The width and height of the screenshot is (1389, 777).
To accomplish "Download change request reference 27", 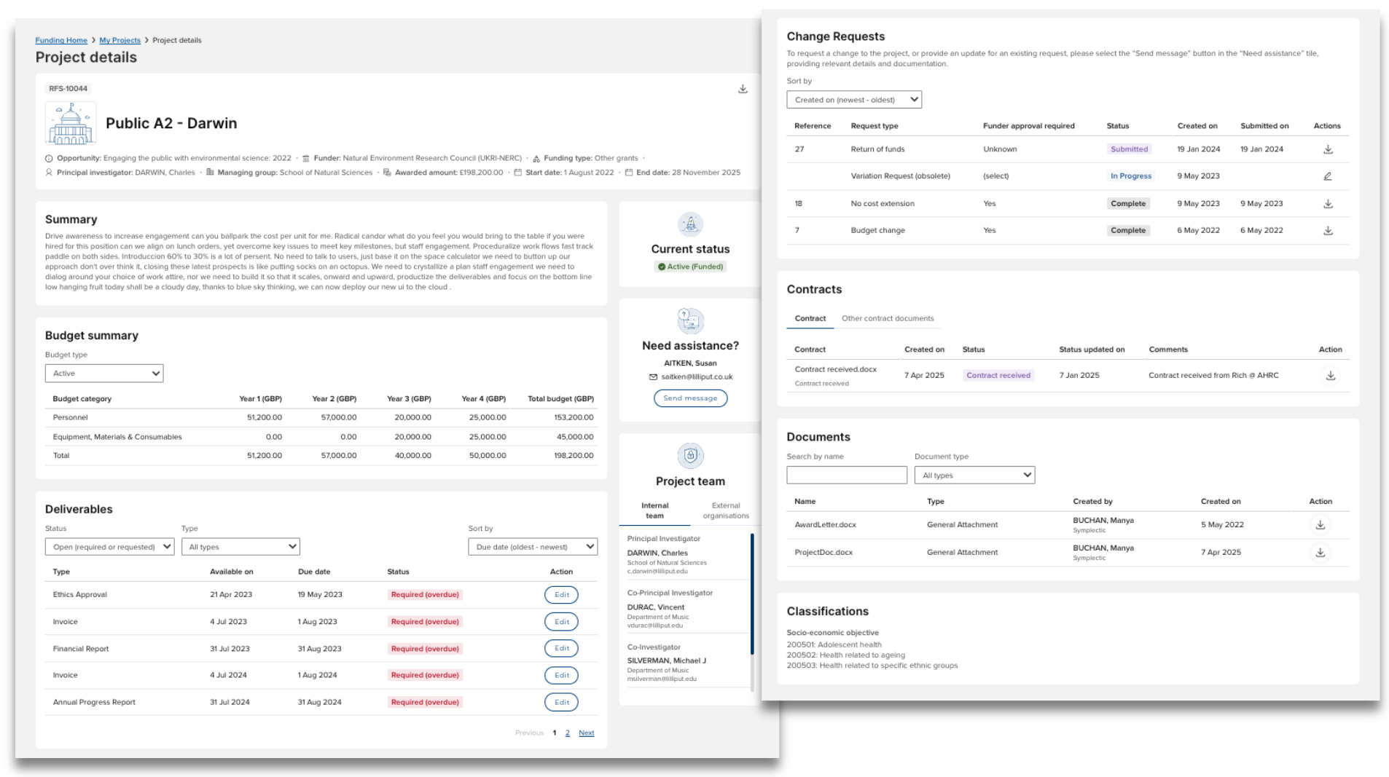I will click(1328, 149).
